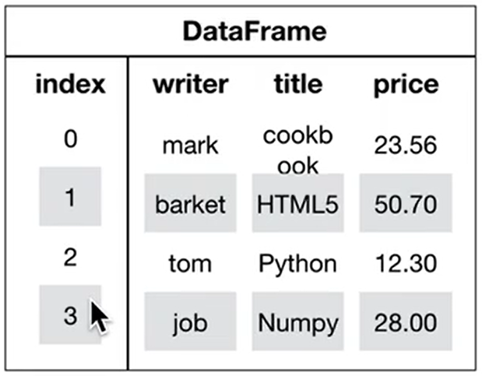Select the title column header

[x=298, y=83]
